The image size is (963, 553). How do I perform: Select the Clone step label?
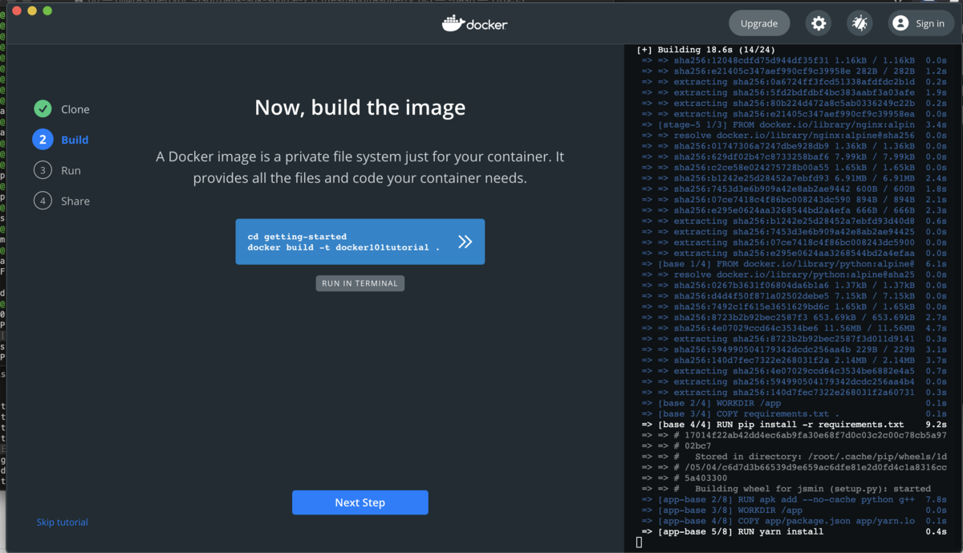tap(75, 109)
